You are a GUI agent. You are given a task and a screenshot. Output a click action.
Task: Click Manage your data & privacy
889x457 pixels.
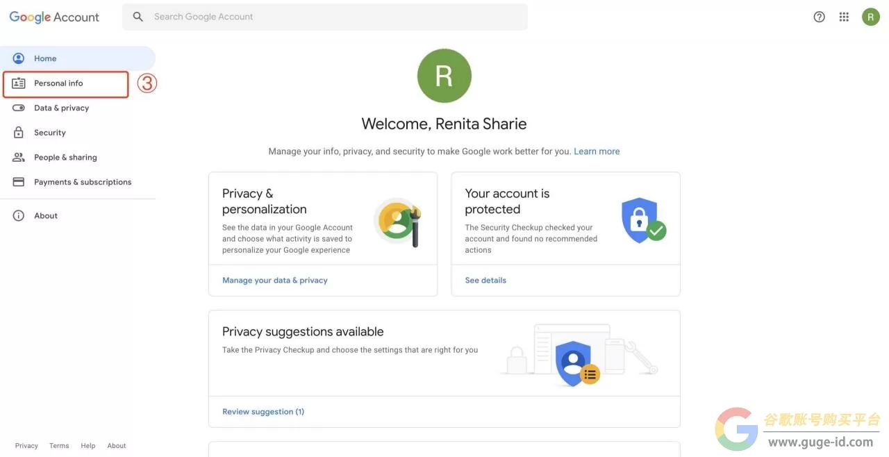point(275,281)
